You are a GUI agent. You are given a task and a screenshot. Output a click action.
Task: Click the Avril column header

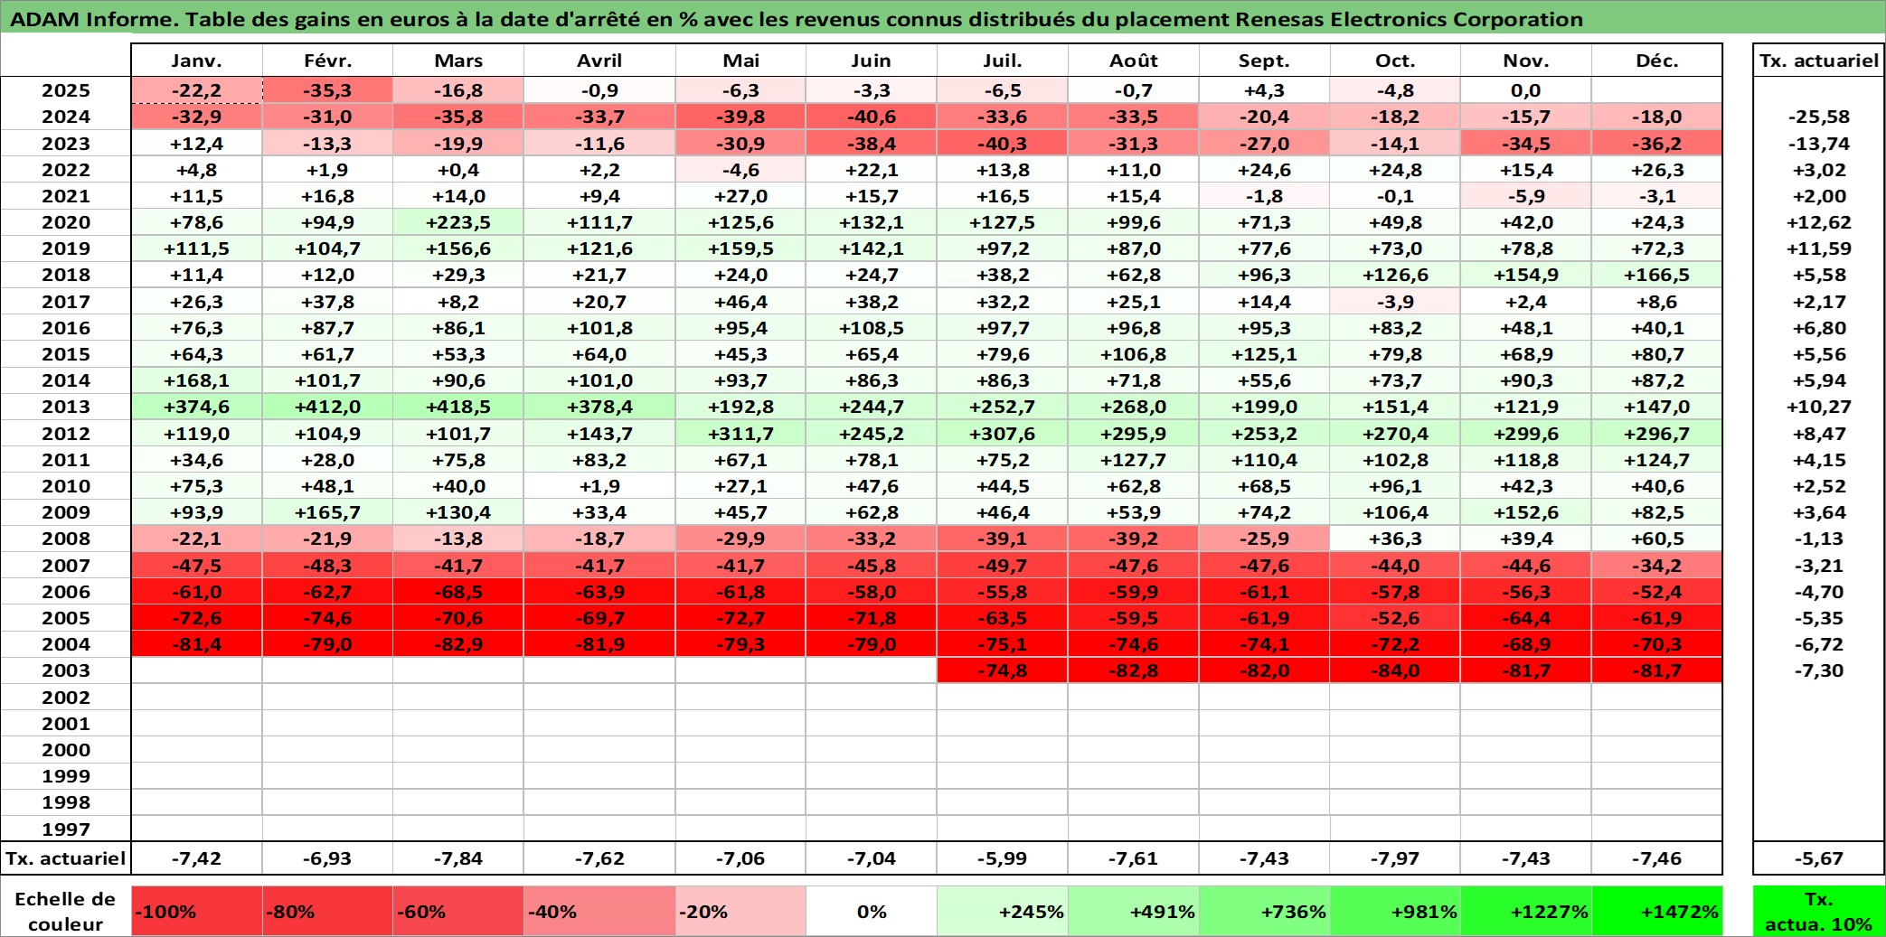tap(599, 61)
